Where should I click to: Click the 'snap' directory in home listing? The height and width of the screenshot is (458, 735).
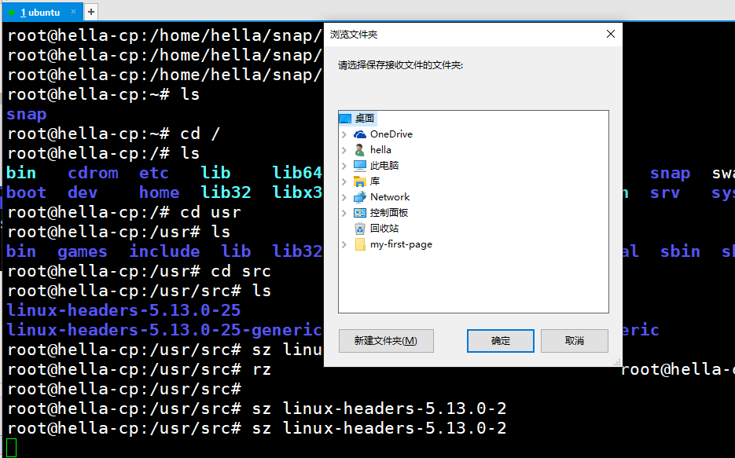pos(26,115)
